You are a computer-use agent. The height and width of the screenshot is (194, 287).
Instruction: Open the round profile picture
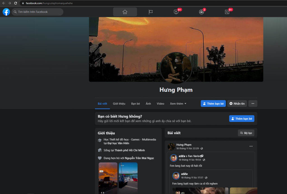176,68
